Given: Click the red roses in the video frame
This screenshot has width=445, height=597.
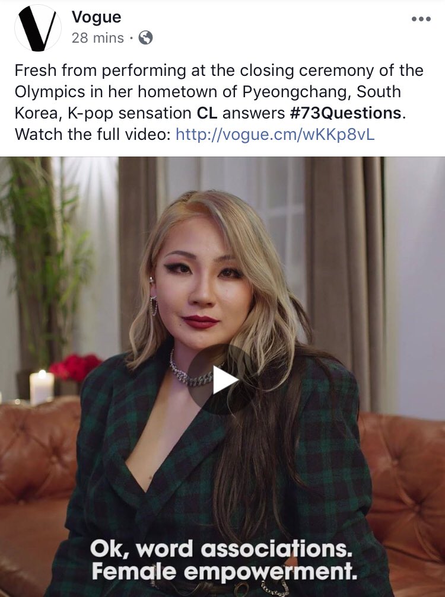Looking at the screenshot, I should 75,367.
